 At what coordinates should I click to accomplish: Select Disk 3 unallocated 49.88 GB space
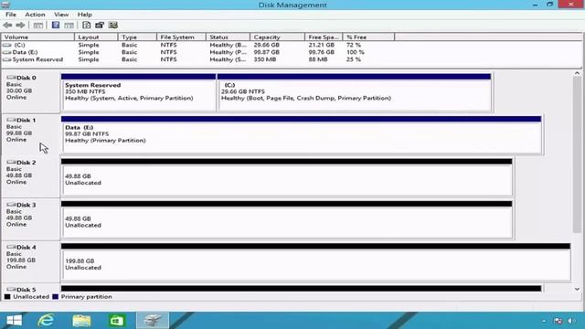tap(286, 219)
